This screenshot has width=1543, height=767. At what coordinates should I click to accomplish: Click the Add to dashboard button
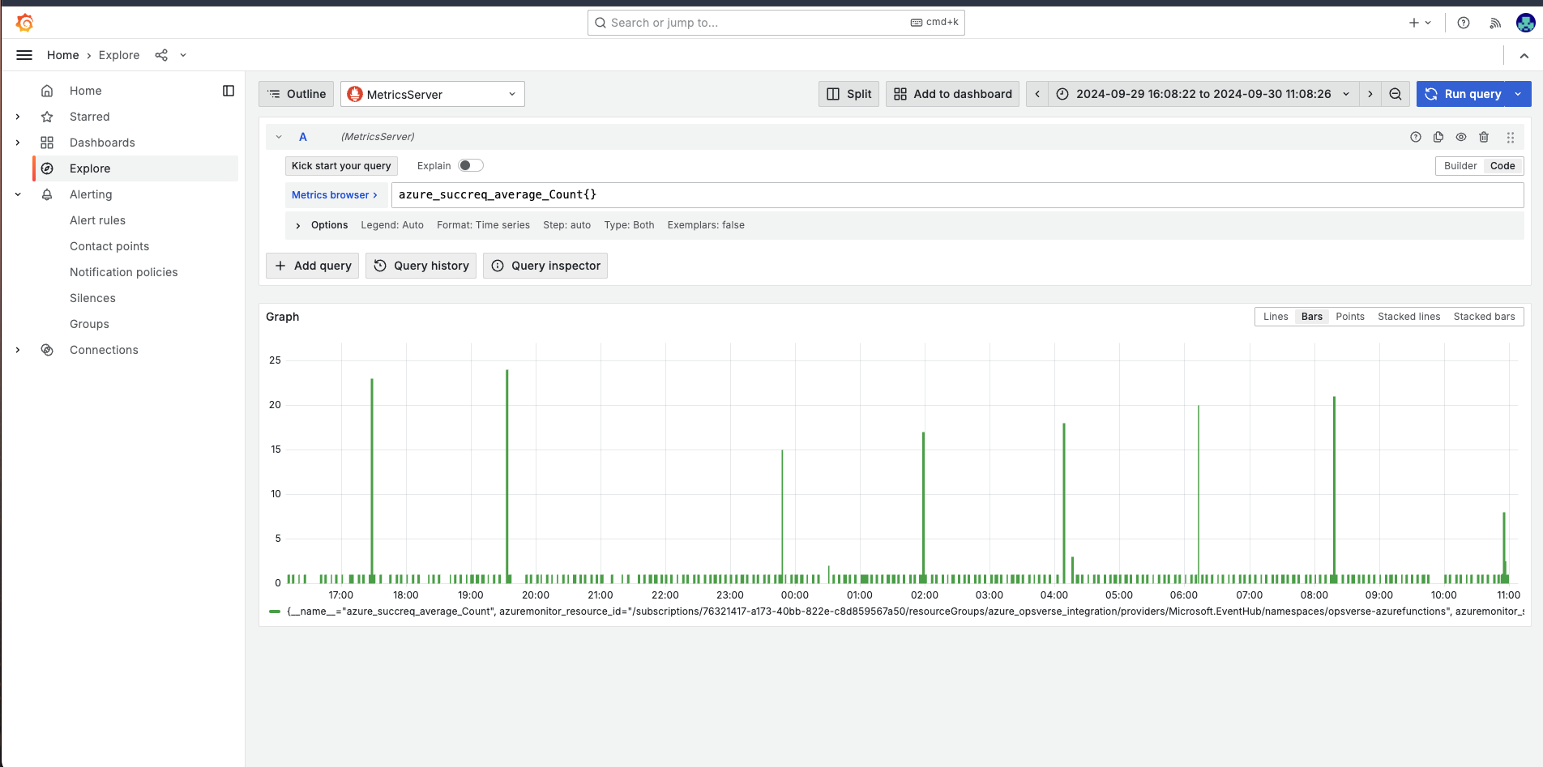(x=952, y=94)
